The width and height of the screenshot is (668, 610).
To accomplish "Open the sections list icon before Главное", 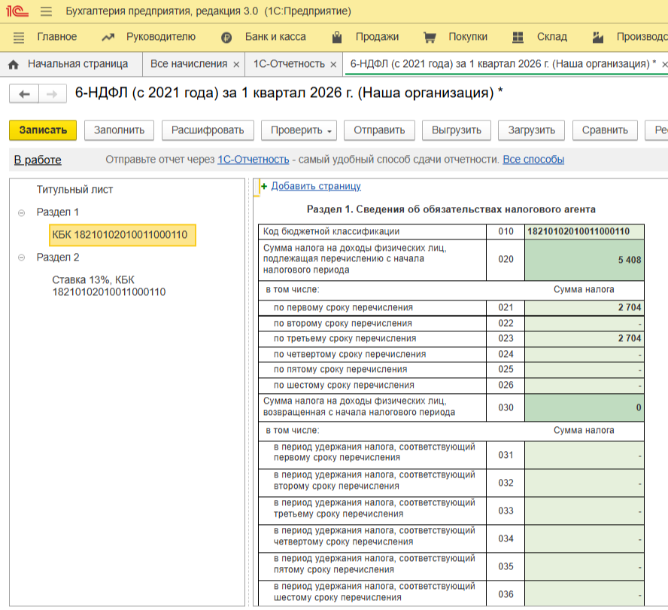I will pyautogui.click(x=19, y=37).
